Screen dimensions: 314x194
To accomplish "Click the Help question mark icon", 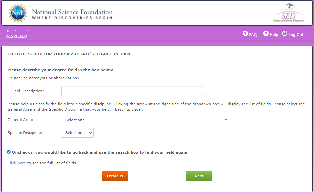I will (266, 34).
